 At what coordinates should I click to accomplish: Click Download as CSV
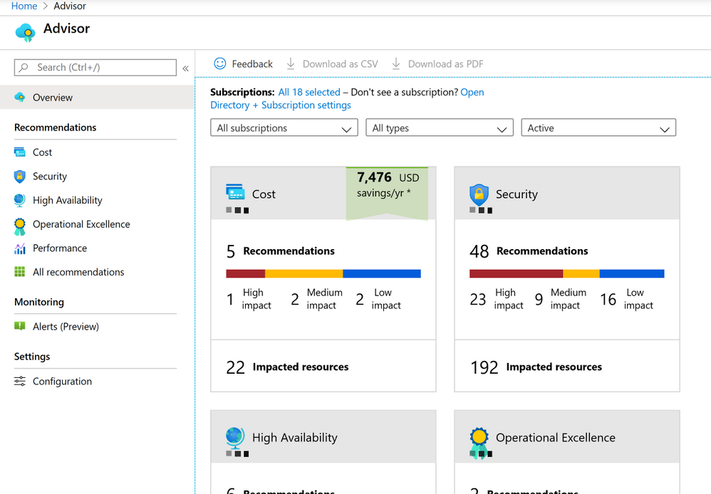tap(332, 64)
